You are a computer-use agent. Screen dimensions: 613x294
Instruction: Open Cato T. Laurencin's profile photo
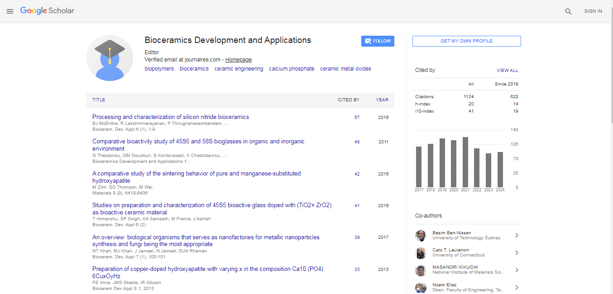click(x=421, y=253)
